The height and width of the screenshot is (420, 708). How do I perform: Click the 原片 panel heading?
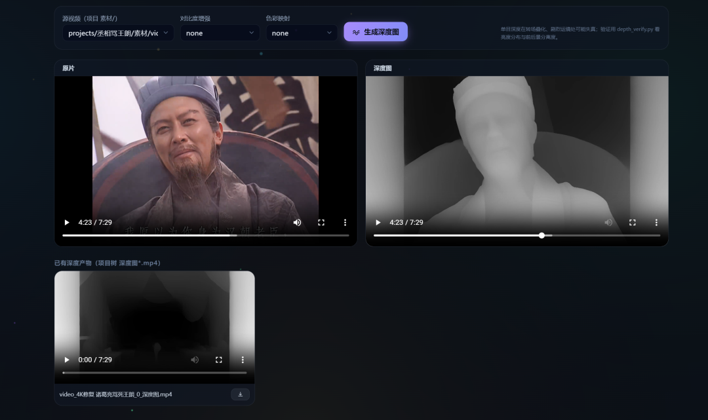(68, 68)
